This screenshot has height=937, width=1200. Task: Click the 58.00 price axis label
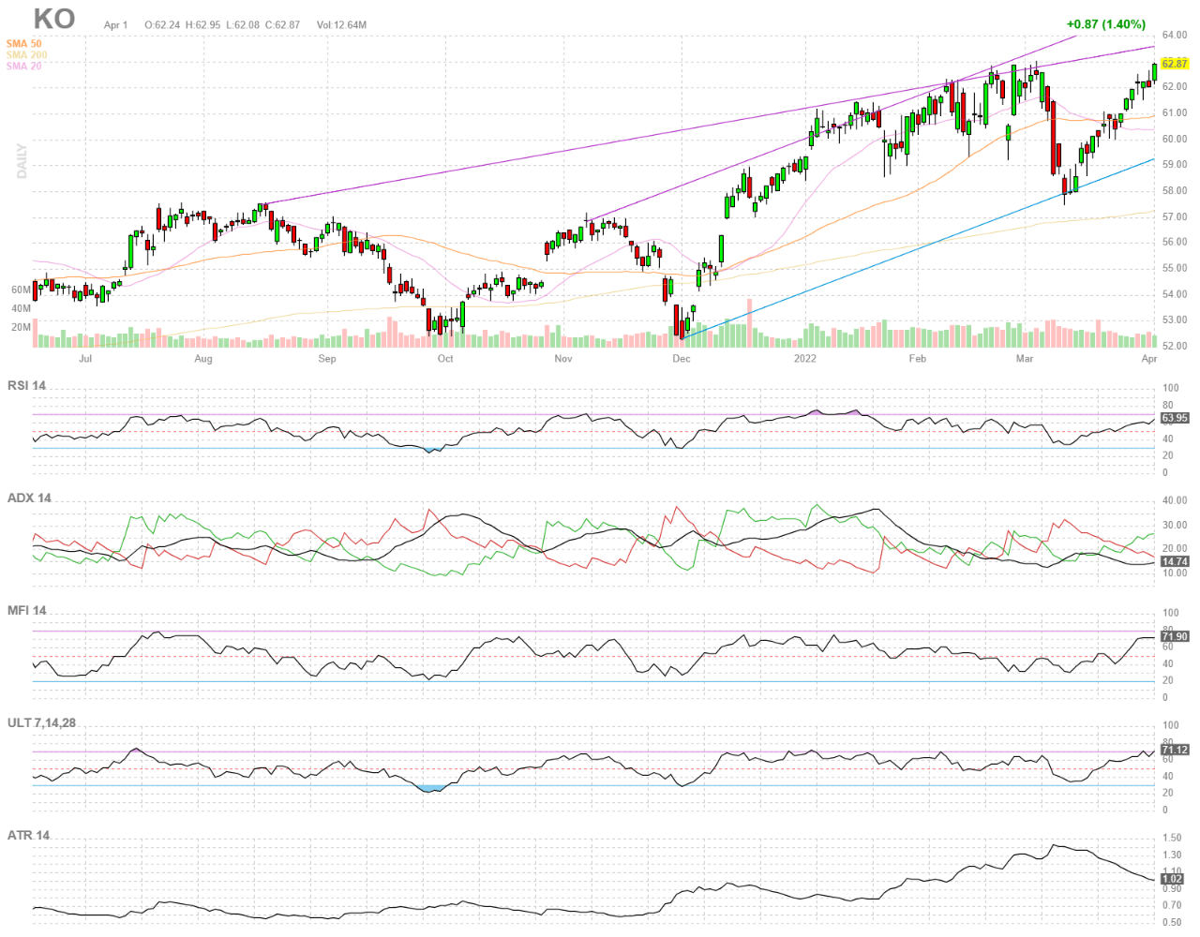coord(1175,191)
